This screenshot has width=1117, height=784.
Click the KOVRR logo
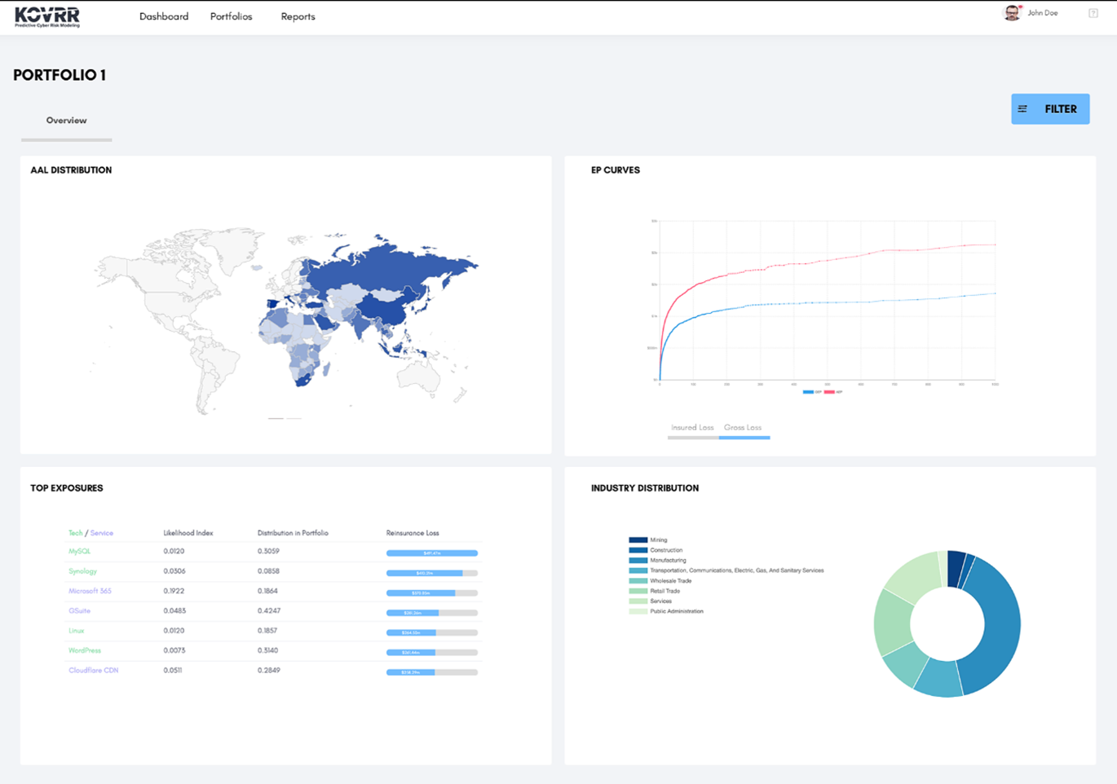[47, 17]
